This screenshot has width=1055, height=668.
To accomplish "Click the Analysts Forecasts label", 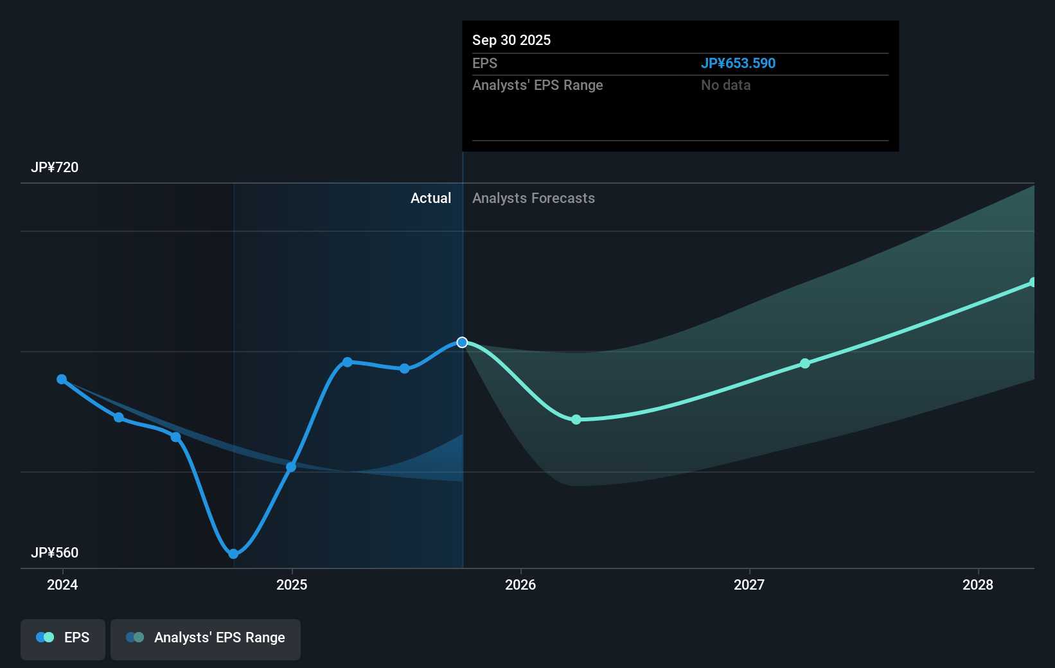I will tap(533, 198).
